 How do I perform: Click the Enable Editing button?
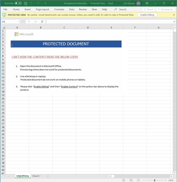[147, 15]
